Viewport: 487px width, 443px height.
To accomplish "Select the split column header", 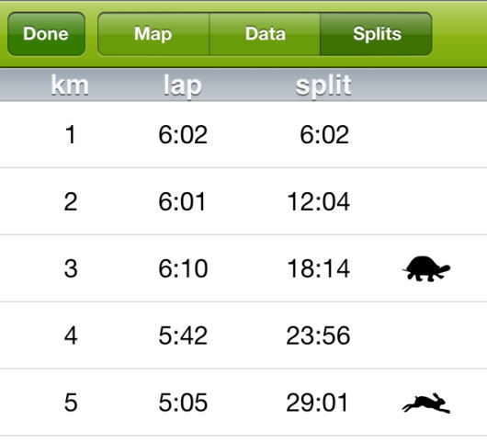I will pyautogui.click(x=323, y=85).
